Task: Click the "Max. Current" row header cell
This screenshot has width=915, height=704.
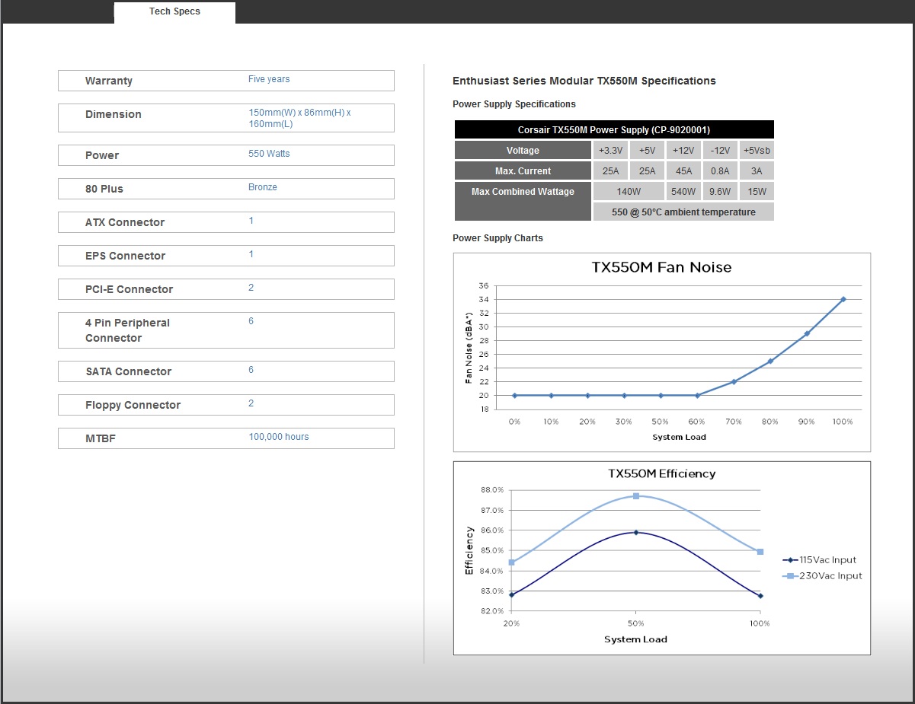Action: click(x=523, y=171)
